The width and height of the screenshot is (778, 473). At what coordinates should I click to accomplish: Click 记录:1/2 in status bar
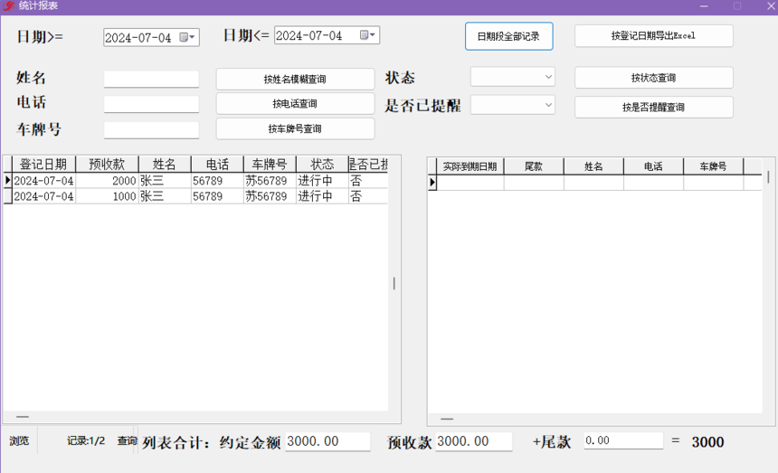point(86,440)
